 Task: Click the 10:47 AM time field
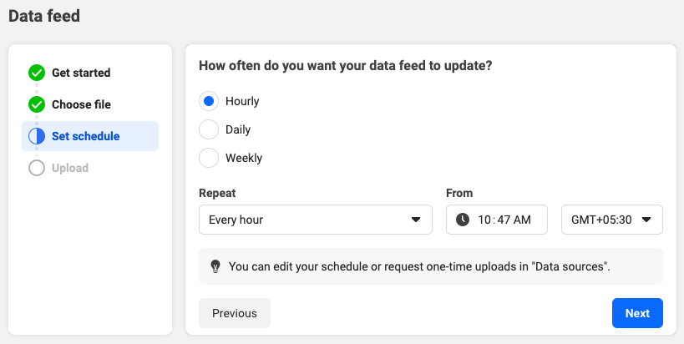click(497, 220)
